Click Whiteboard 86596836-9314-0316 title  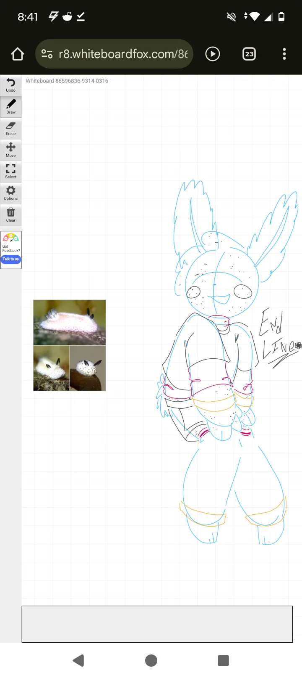click(x=67, y=81)
